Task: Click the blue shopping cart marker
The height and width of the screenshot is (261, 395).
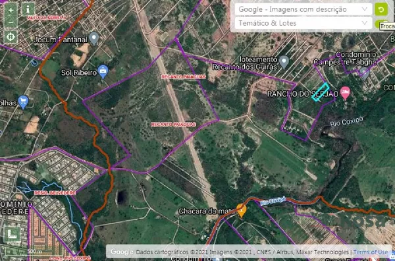Action: 23,102
